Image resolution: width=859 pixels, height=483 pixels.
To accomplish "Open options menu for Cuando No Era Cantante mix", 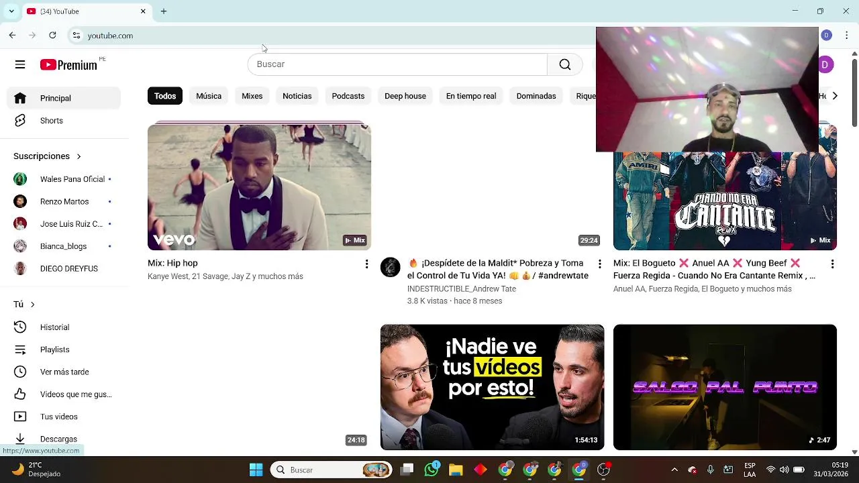I will (832, 264).
